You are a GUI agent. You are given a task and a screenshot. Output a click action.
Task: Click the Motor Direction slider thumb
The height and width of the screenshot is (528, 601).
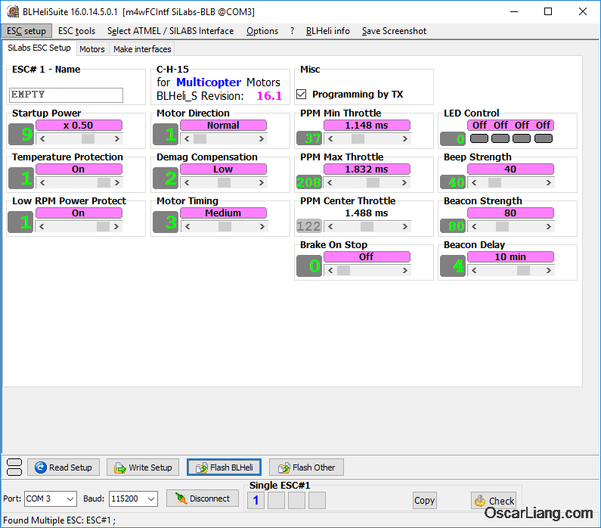pyautogui.click(x=200, y=138)
